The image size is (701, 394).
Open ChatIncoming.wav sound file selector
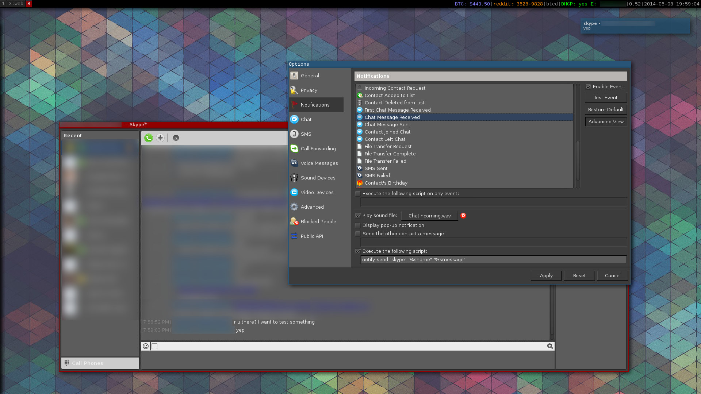pyautogui.click(x=429, y=216)
